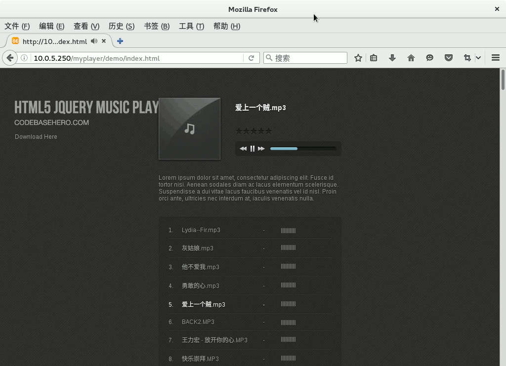Save page to Pocket icon
This screenshot has height=366, width=506.
[x=449, y=58]
